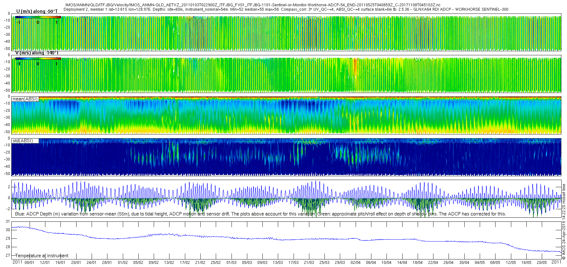567x267 pixels.
Task: Click the 30/04 date tick label
Action: 464,263
